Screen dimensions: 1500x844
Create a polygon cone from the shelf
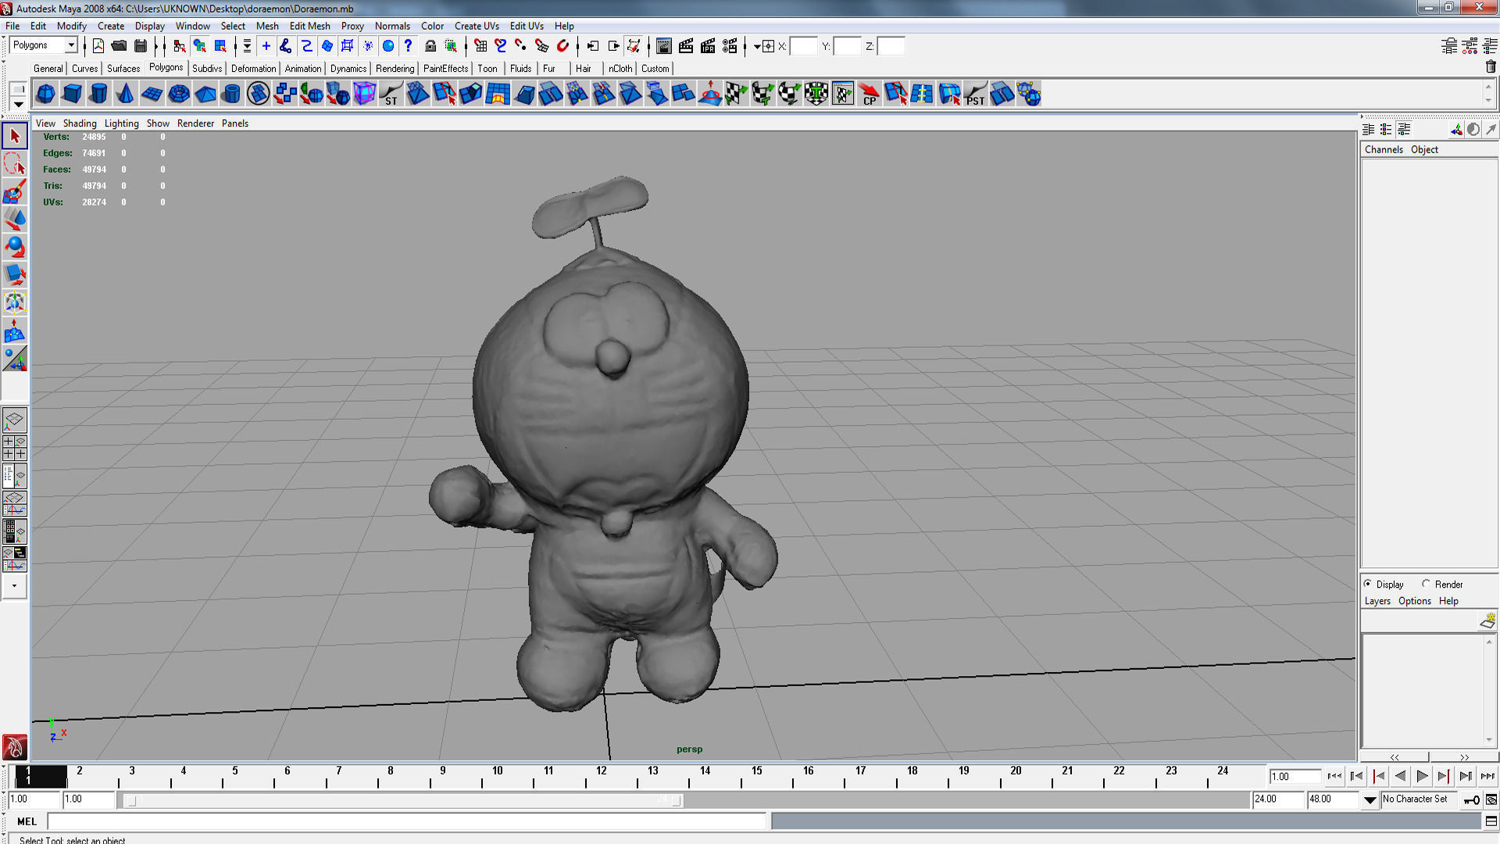click(x=125, y=94)
